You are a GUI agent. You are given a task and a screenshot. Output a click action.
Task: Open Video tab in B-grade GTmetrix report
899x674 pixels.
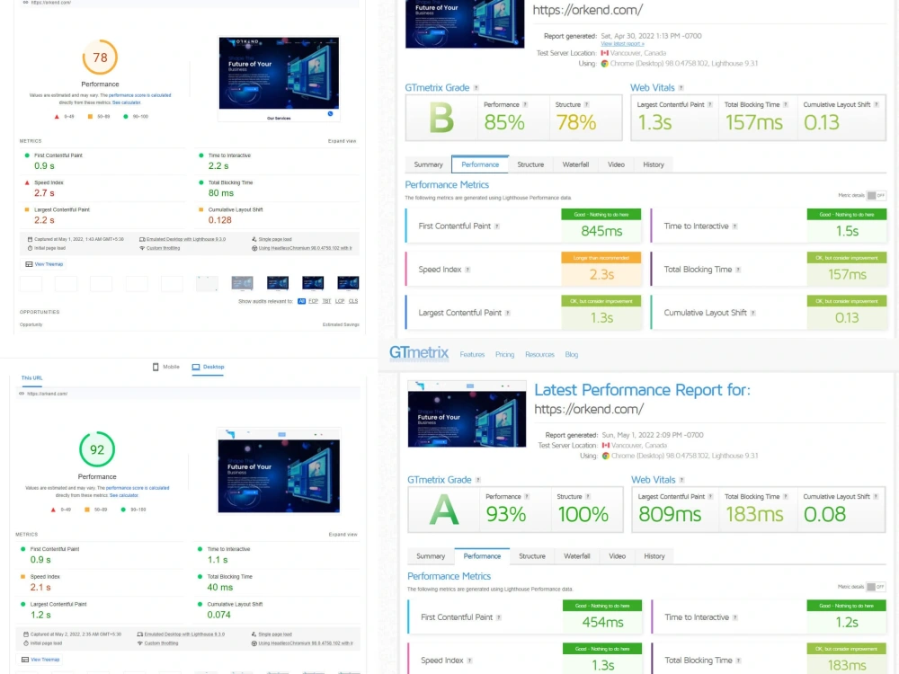point(617,164)
